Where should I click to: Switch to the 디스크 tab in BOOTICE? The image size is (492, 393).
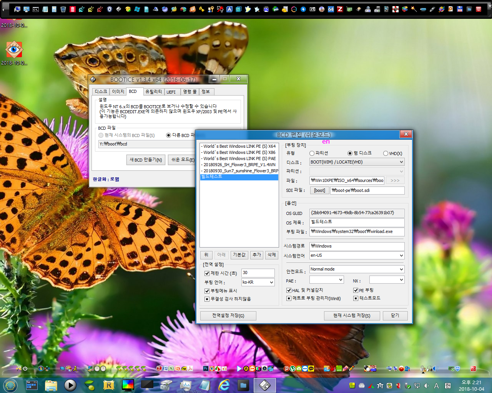101,91
